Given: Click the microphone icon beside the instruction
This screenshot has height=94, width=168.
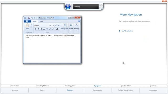Looking at the screenshot, I should (x=120, y=31).
